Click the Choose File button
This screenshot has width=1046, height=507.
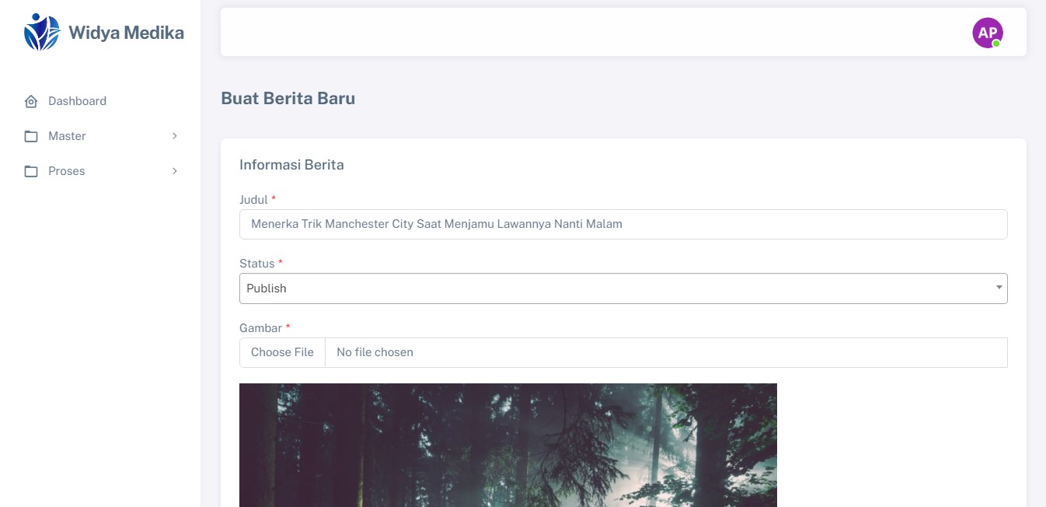282,352
